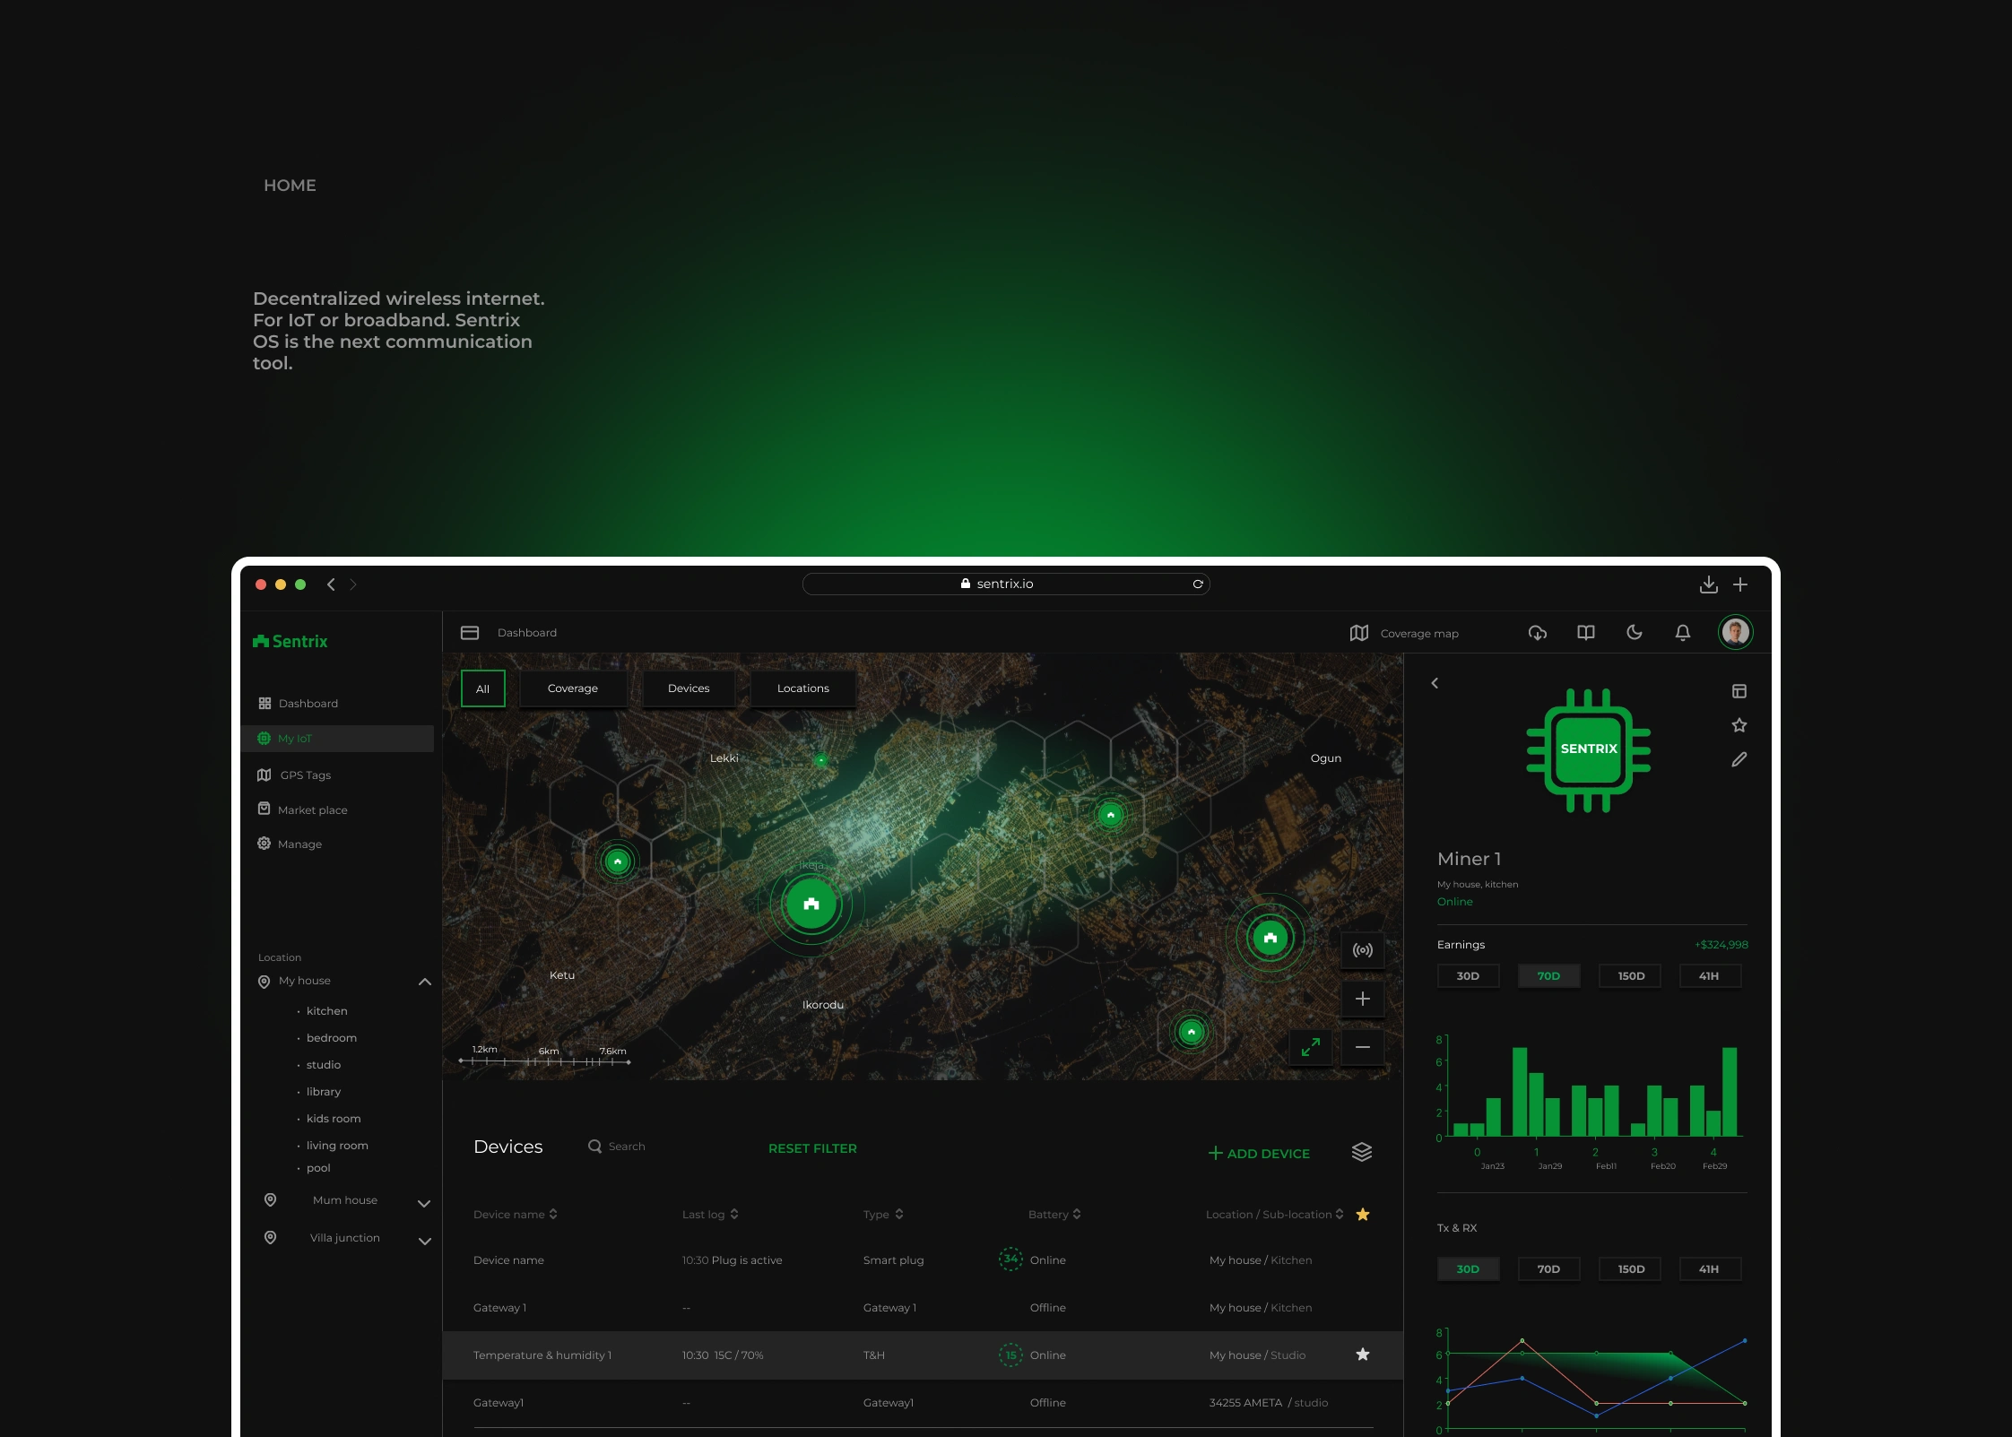
Task: Switch map filter to Coverage tab
Action: (572, 688)
